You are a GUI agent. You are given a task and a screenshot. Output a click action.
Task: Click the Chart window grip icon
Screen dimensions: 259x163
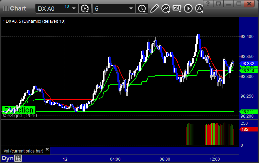tap(6, 8)
